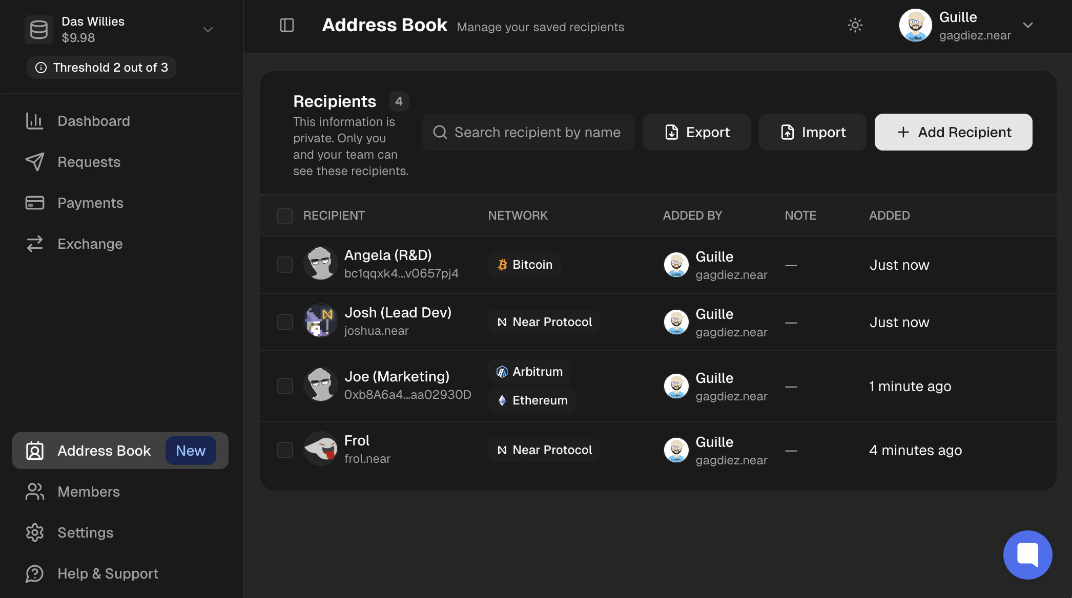Select the checkbox next to Angela (R&D)
The width and height of the screenshot is (1072, 598).
pyautogui.click(x=284, y=265)
